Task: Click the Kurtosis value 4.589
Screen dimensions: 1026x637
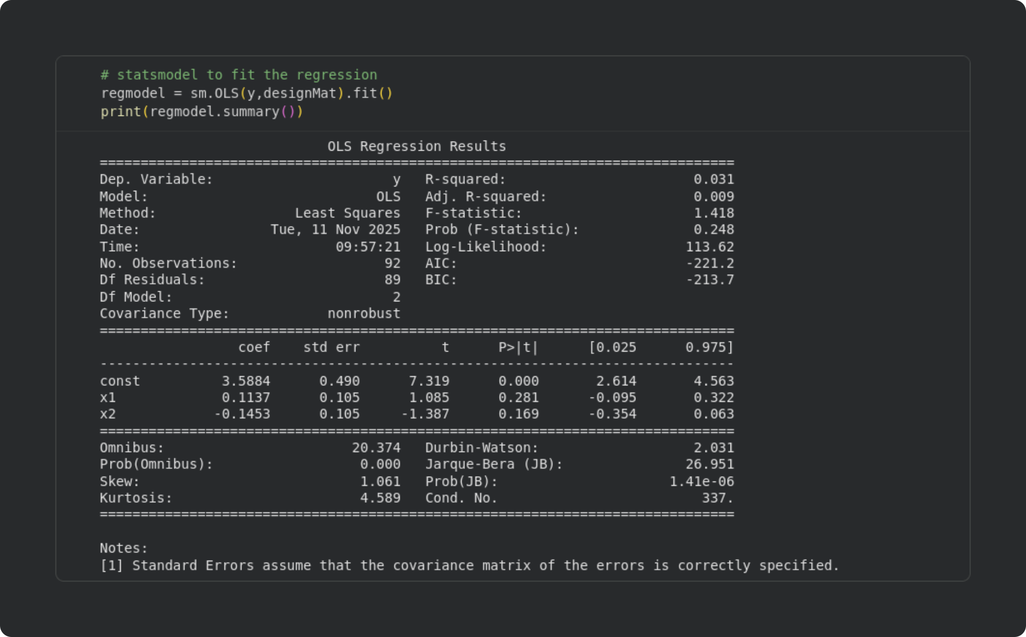Action: [x=380, y=498]
